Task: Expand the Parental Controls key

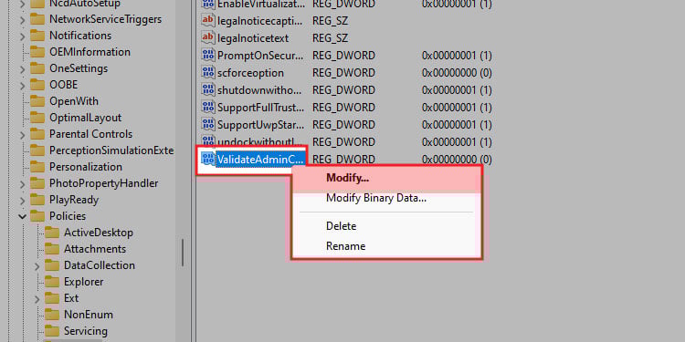Action: (22, 134)
